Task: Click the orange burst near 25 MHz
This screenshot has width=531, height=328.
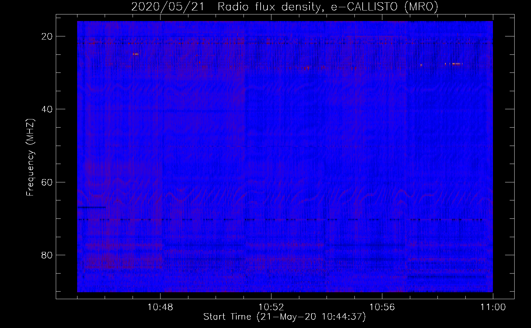Action: click(x=136, y=54)
